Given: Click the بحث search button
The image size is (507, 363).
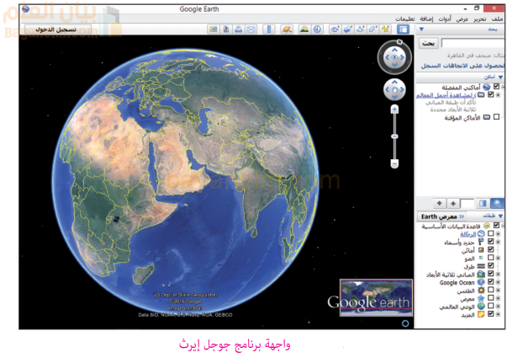Looking at the screenshot, I should coord(429,41).
